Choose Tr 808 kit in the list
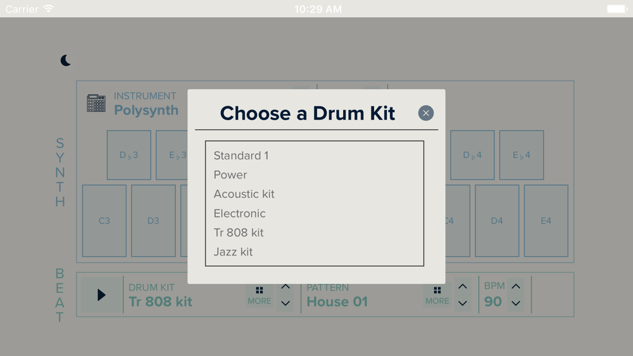This screenshot has width=633, height=356. (x=315, y=233)
